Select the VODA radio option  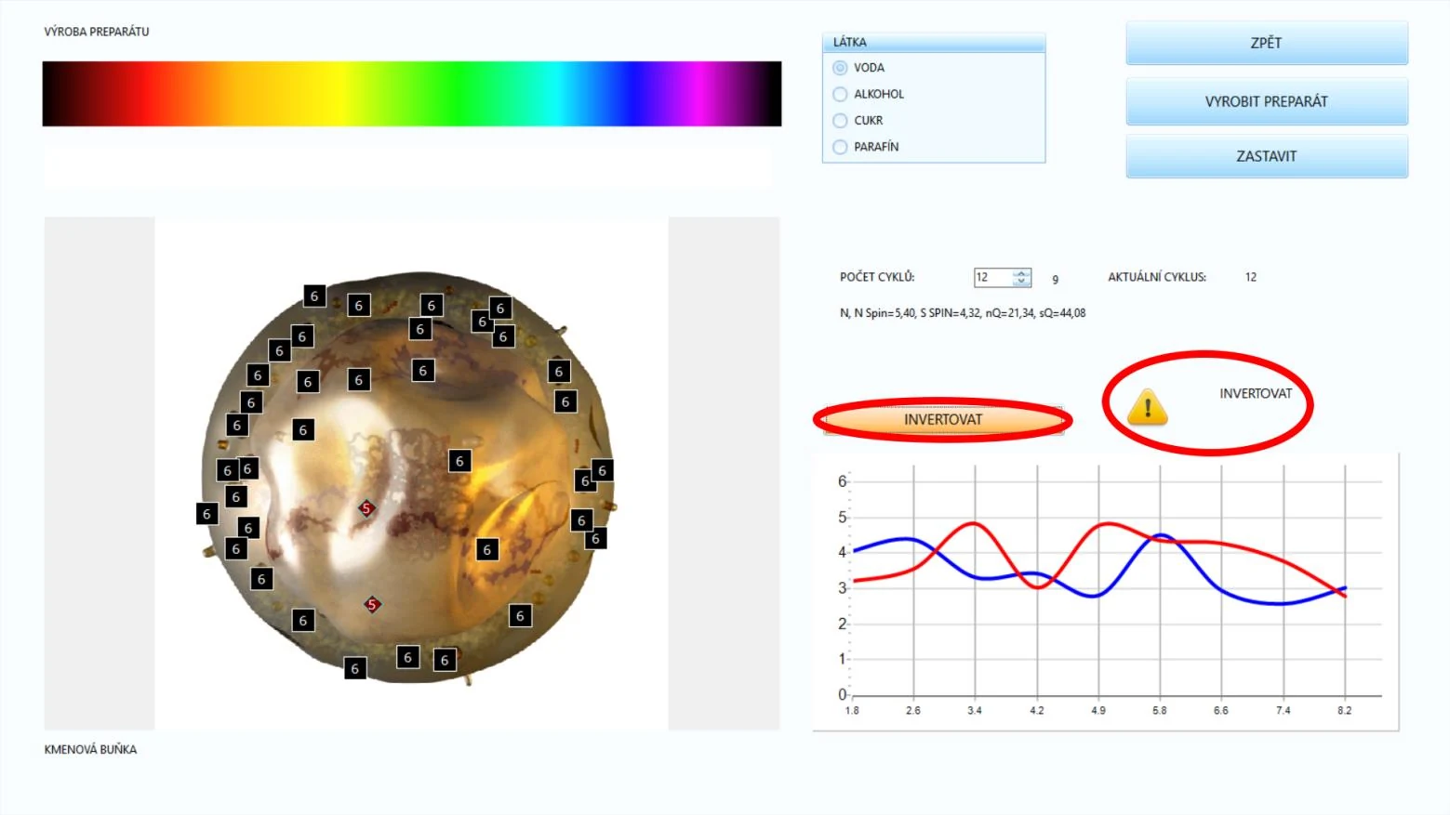pos(840,68)
